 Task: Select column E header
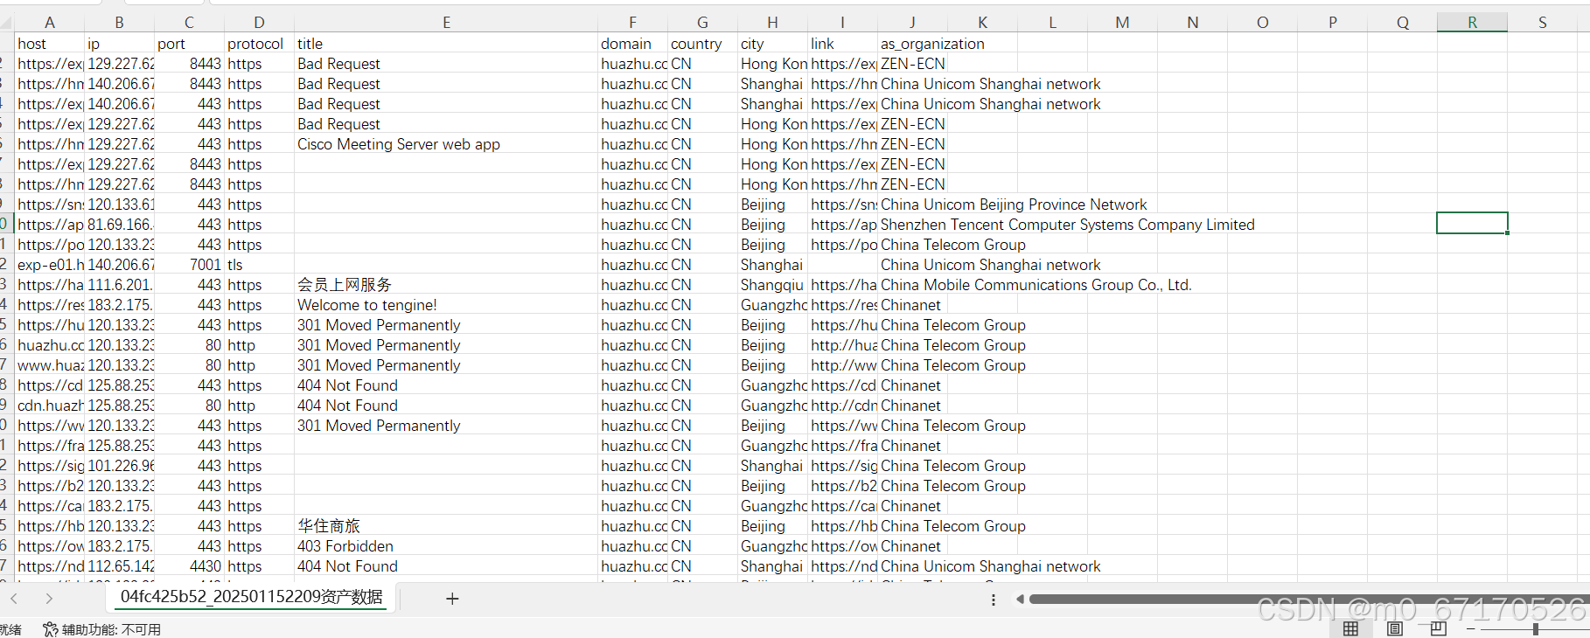click(446, 23)
